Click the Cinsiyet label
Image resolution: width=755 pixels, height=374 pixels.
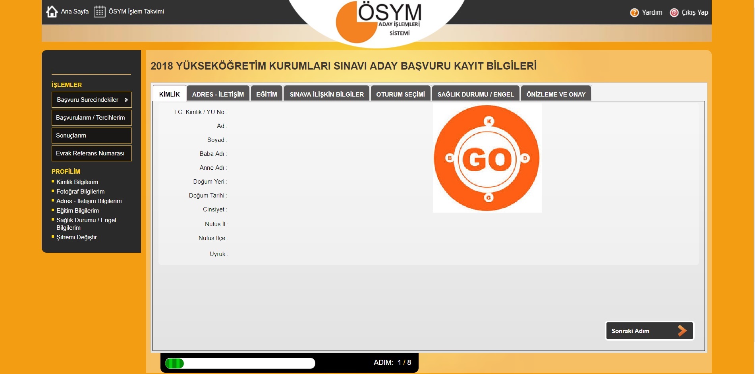click(215, 209)
